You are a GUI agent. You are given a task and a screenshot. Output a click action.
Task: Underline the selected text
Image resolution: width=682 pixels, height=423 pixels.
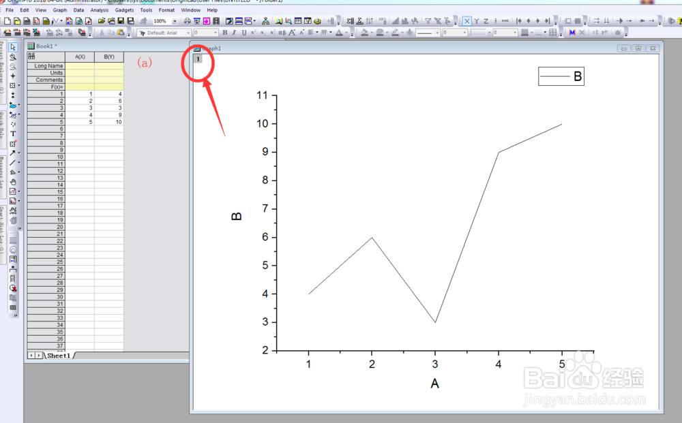coord(243,33)
